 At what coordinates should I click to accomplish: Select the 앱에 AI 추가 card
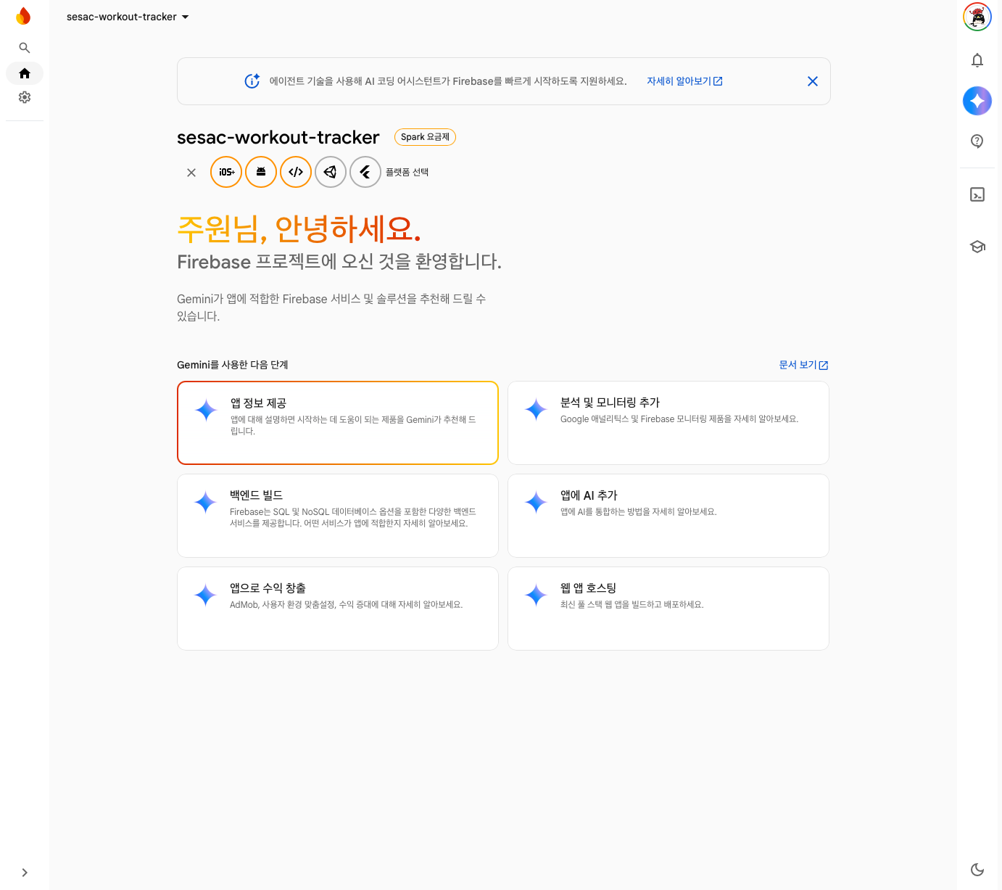pos(668,516)
